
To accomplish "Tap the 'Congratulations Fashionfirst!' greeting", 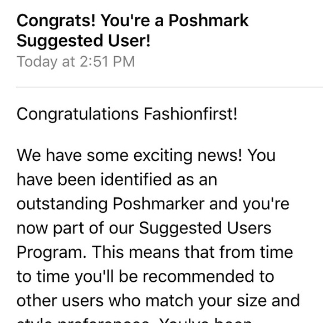I will 127,114.
